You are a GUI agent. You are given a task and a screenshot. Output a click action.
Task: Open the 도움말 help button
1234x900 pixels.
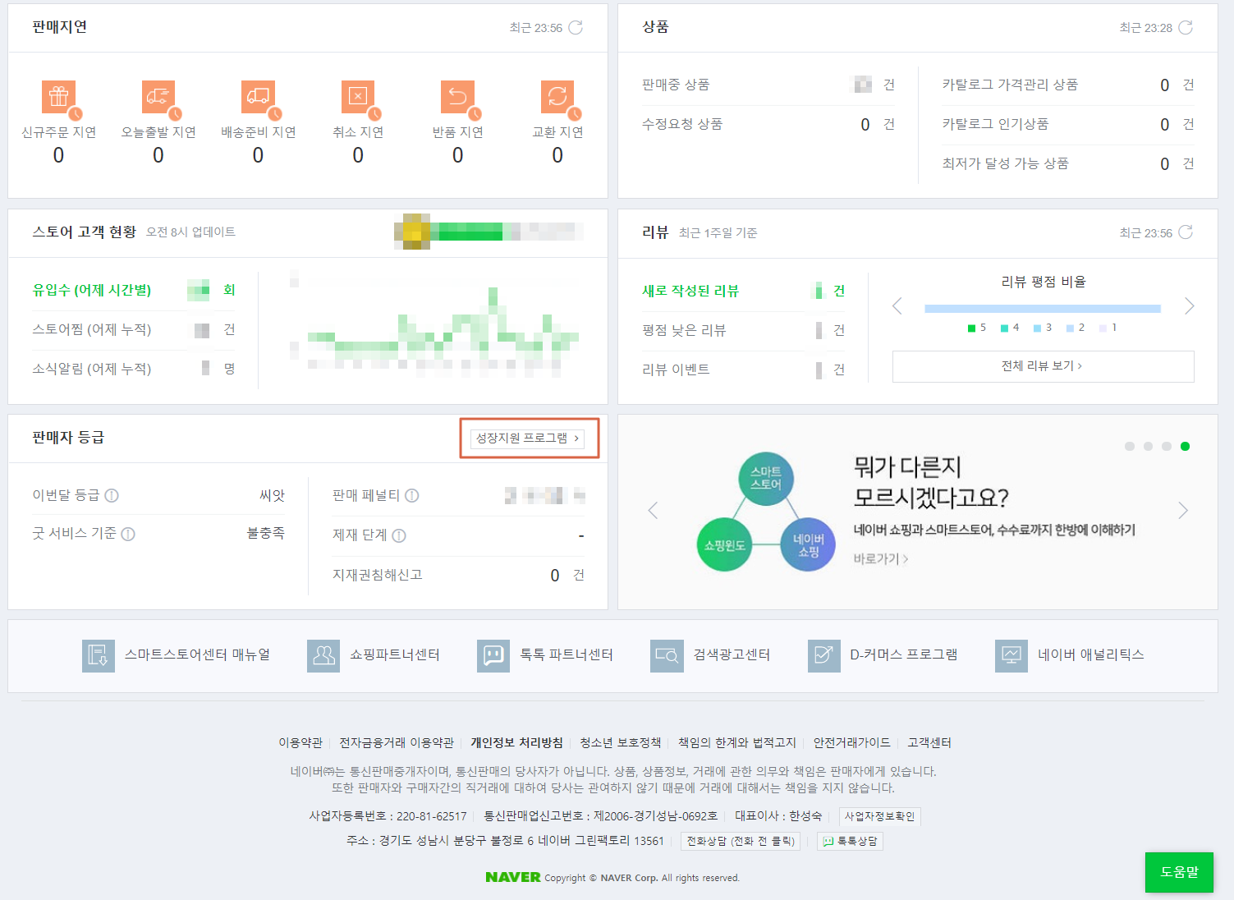coord(1179,872)
